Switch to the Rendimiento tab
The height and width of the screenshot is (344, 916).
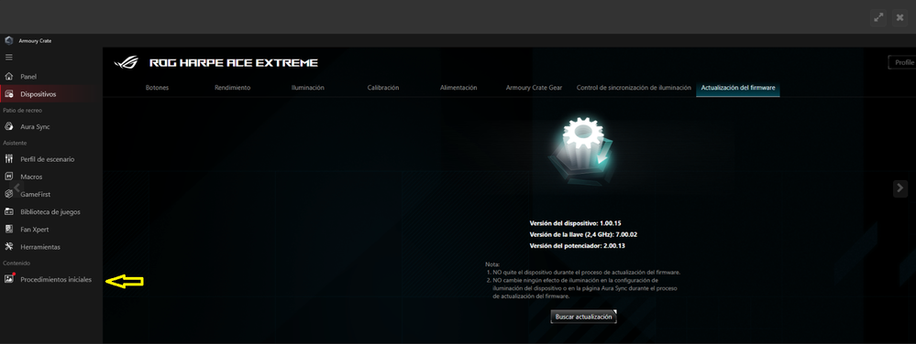(x=233, y=88)
